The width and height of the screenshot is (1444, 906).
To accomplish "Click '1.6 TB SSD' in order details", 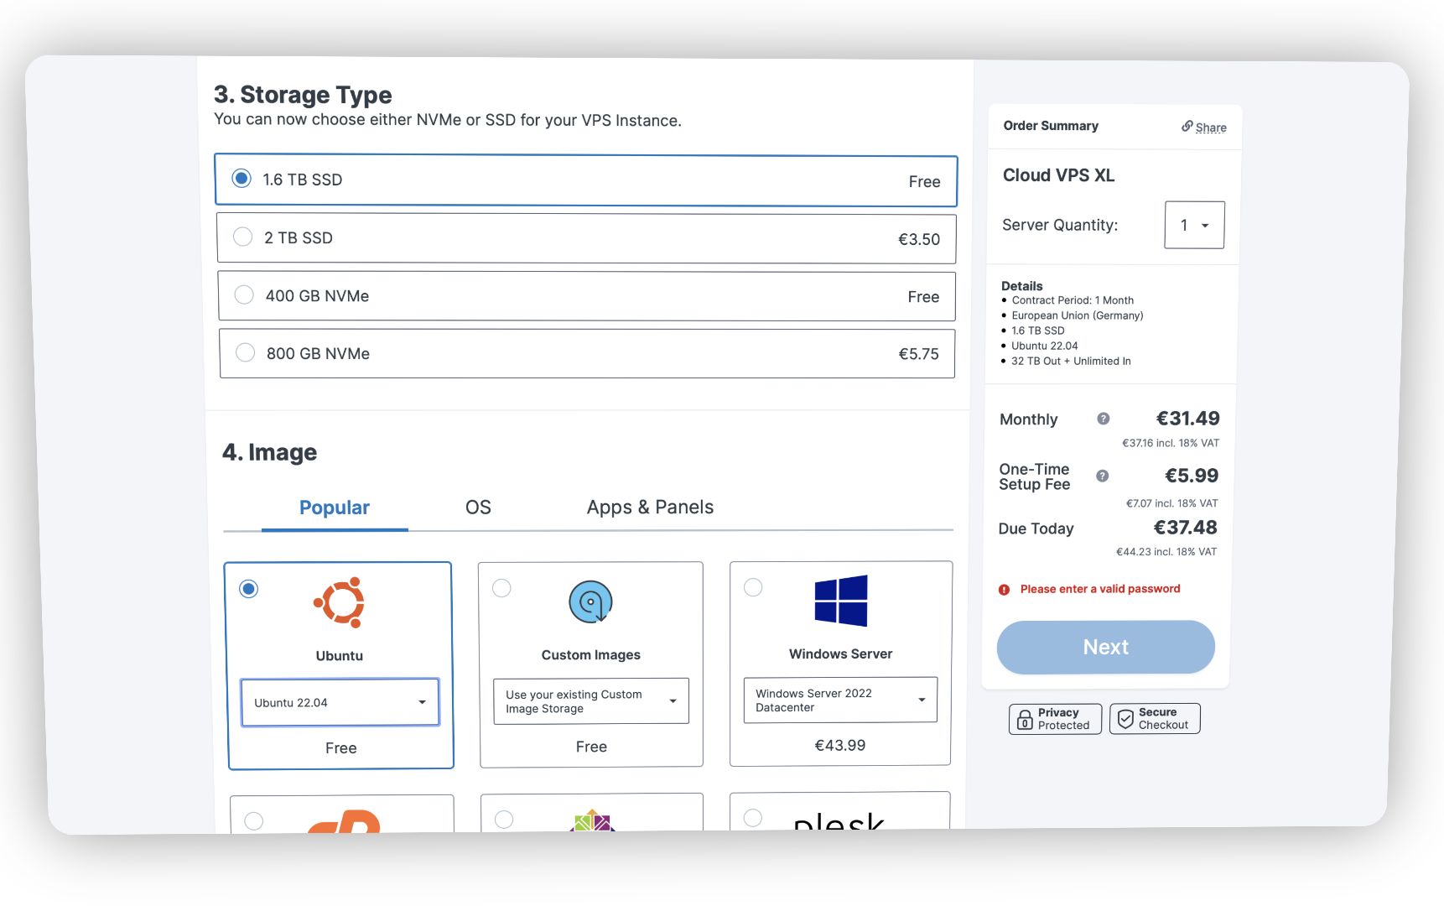I will [1038, 331].
